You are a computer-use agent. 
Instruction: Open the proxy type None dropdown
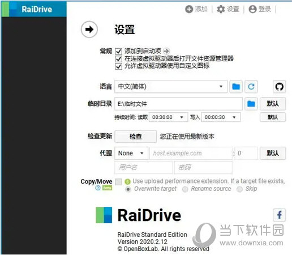131,153
